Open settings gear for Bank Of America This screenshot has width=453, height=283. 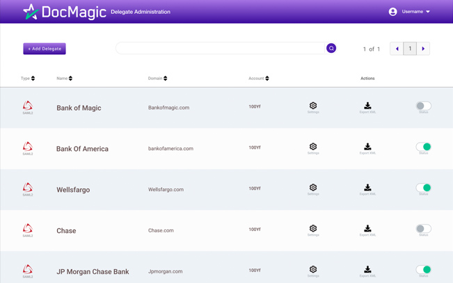click(x=313, y=147)
